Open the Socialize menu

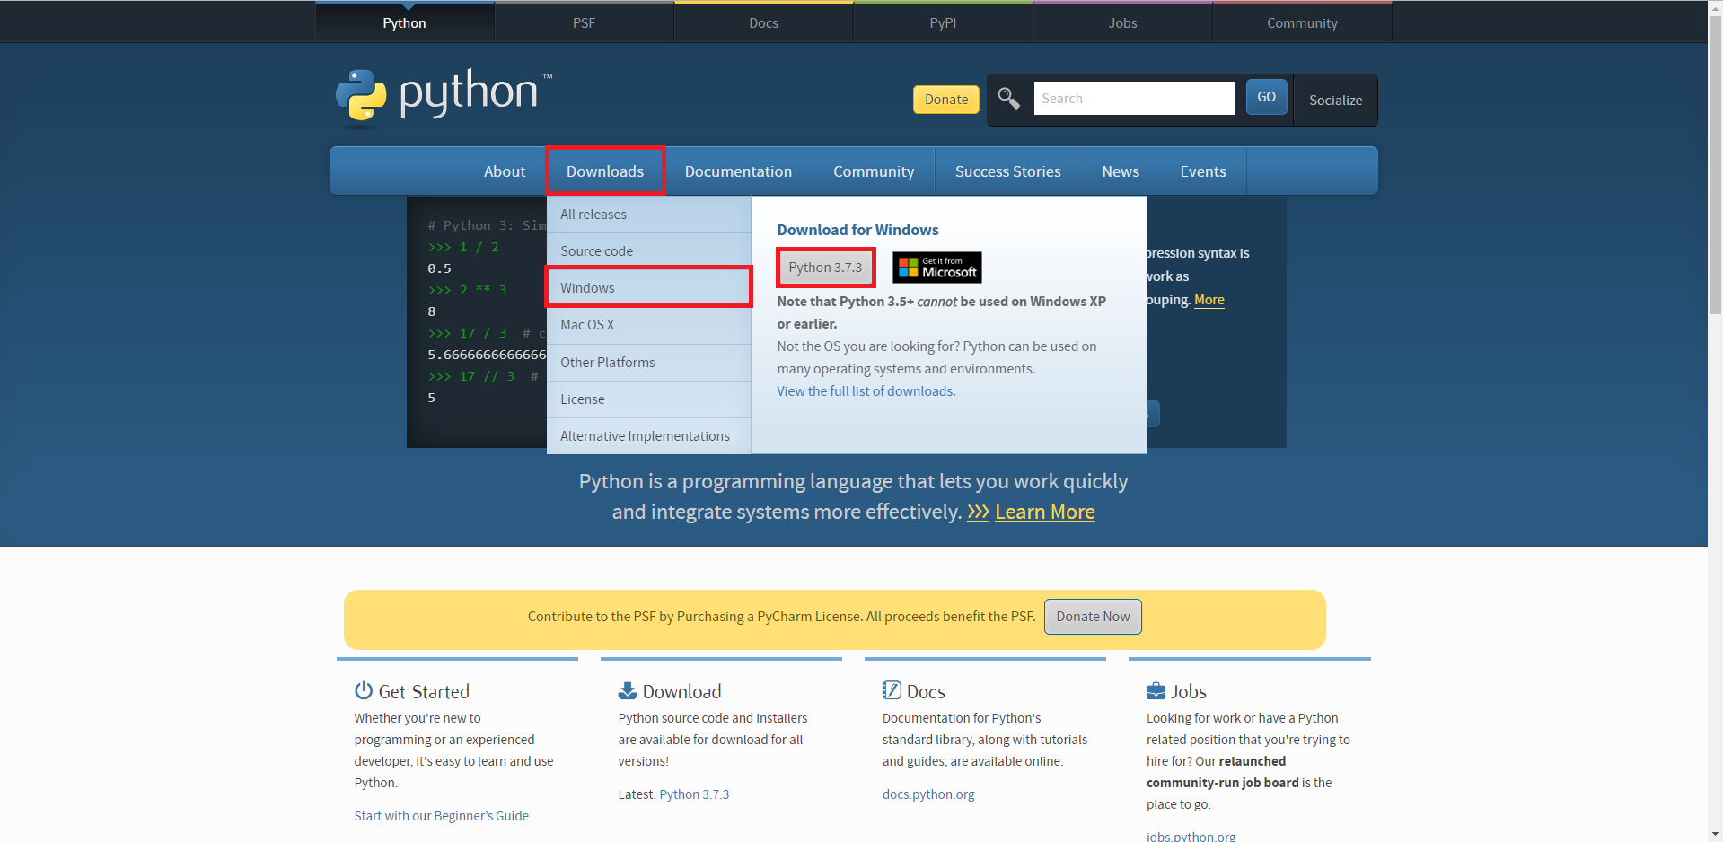(x=1335, y=100)
